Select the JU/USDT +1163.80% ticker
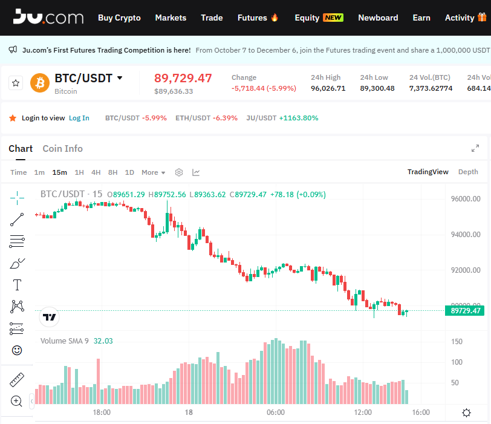Image resolution: width=491 pixels, height=424 pixels. pyautogui.click(x=282, y=118)
